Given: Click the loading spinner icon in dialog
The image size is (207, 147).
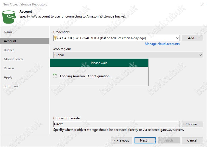Looking at the screenshot, I should click(55, 76).
